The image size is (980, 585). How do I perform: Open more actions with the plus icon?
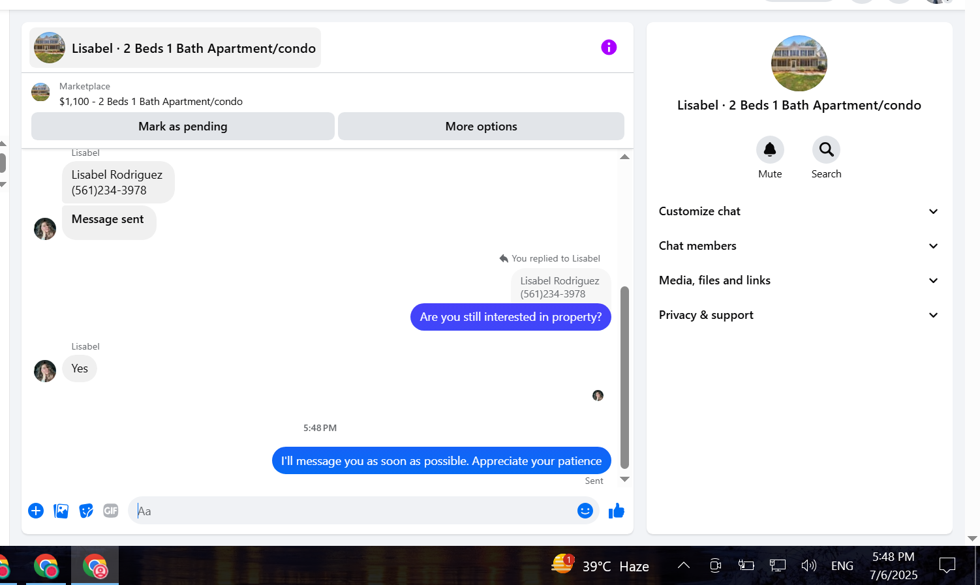click(36, 511)
